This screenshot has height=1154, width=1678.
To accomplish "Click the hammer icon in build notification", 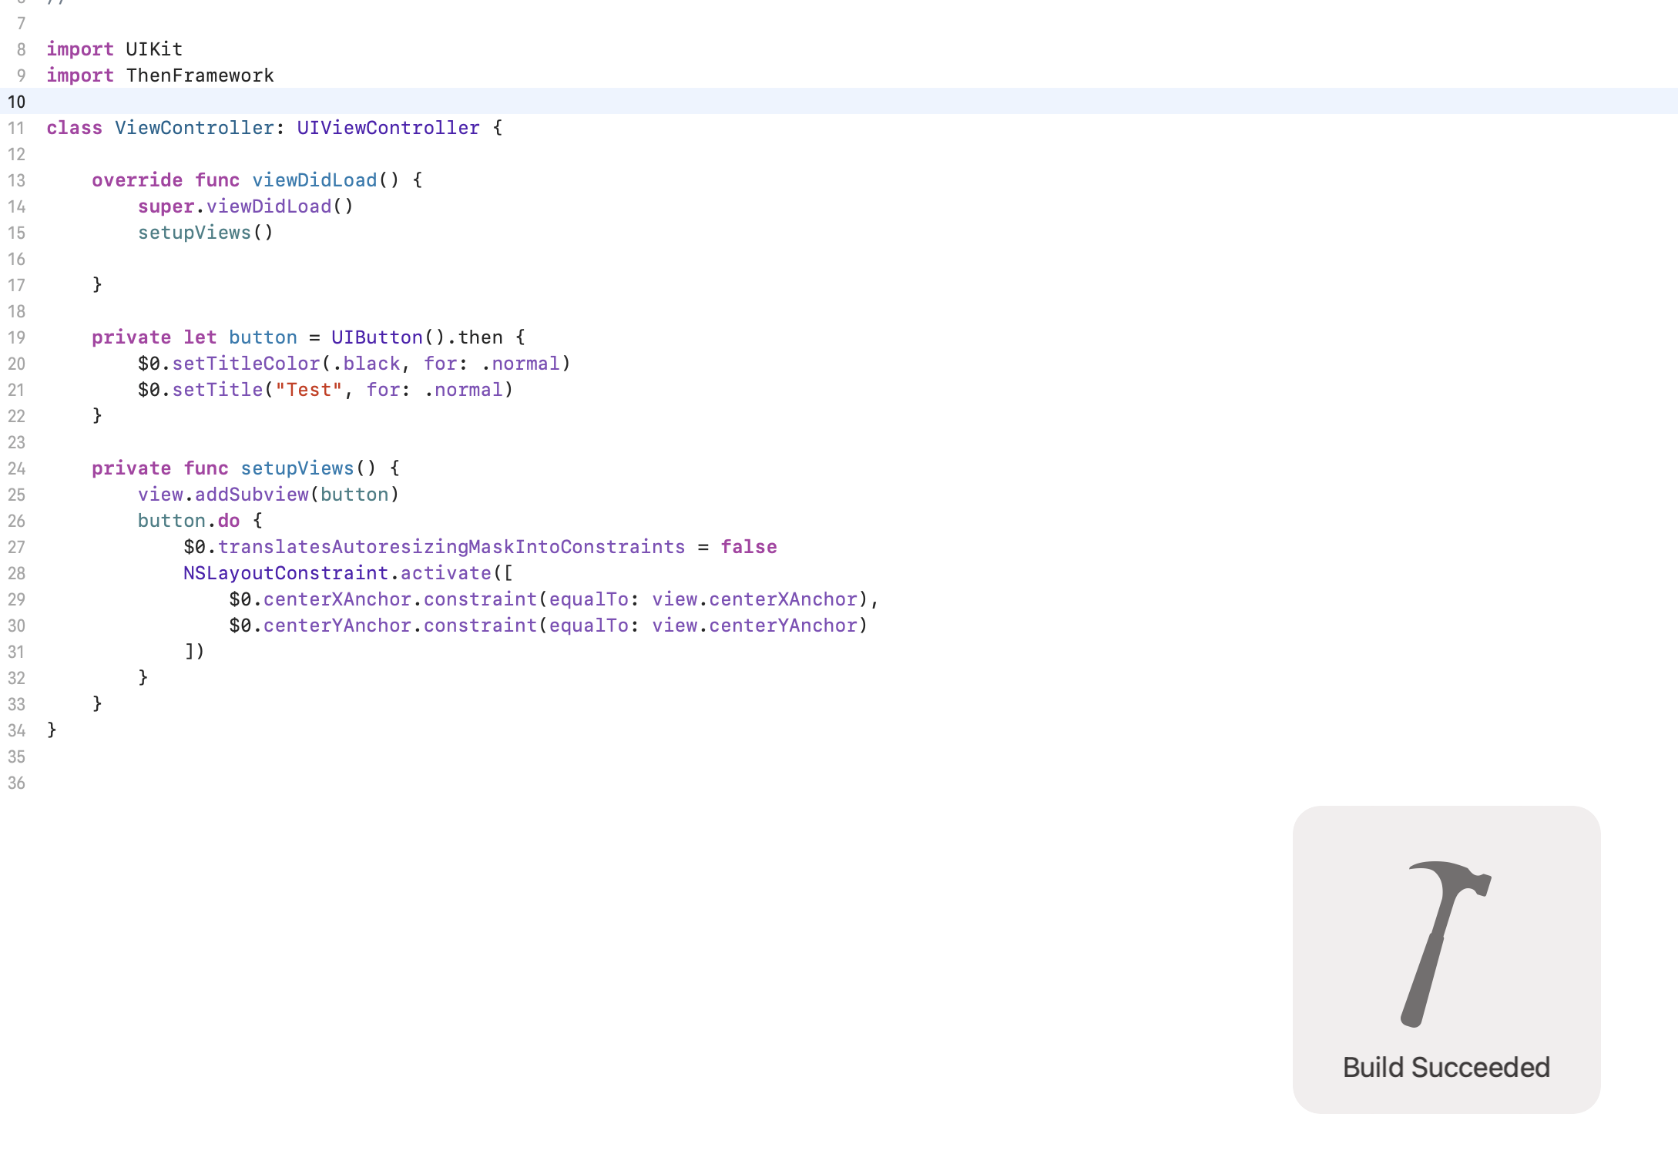I will coord(1445,943).
